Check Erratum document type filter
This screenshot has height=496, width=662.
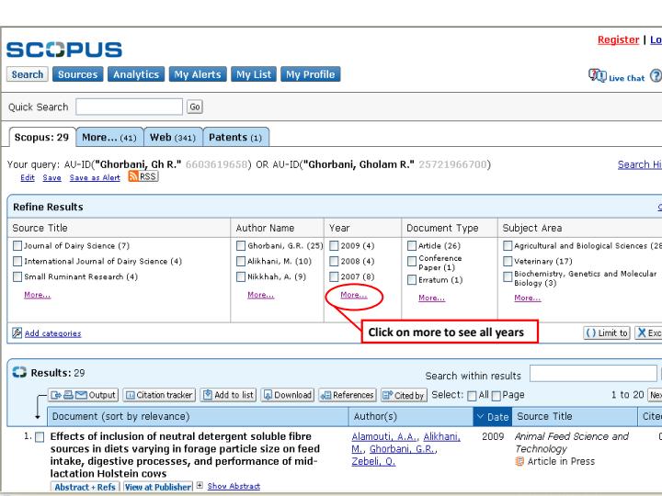[x=412, y=280]
